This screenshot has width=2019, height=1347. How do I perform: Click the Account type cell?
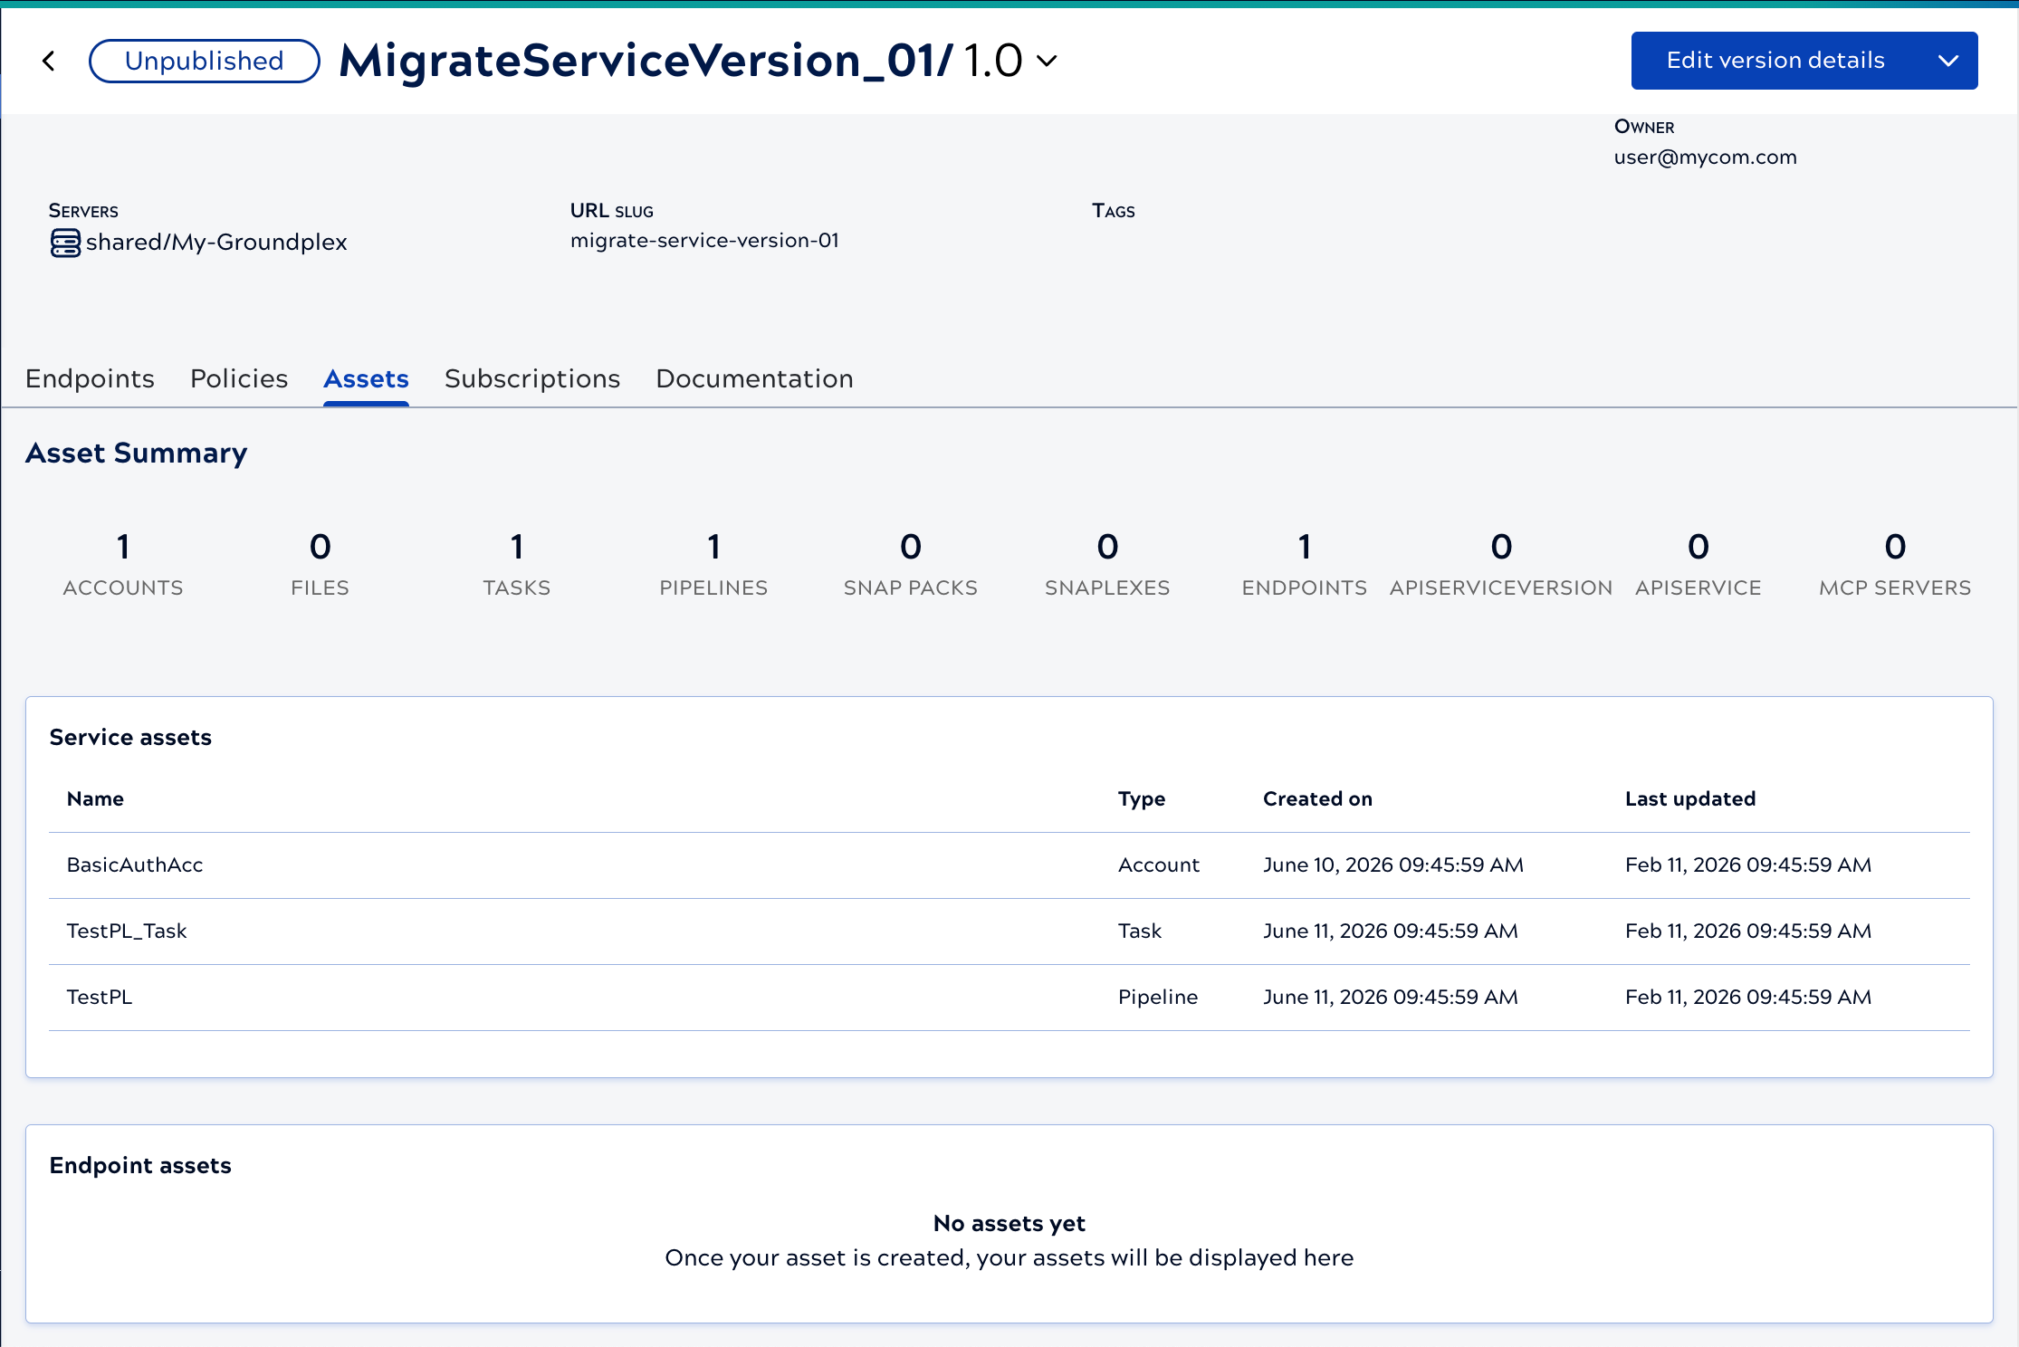coord(1159,865)
